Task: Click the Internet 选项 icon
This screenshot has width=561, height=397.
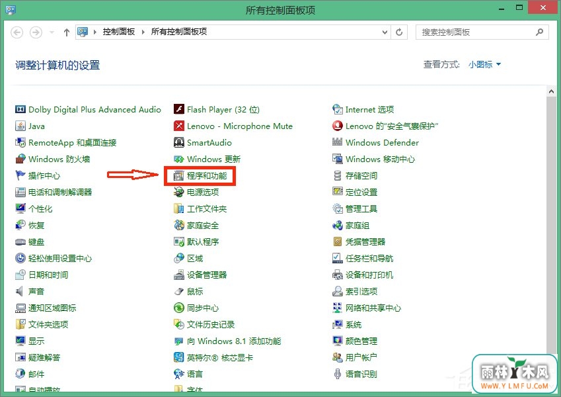Action: pyautogui.click(x=338, y=109)
